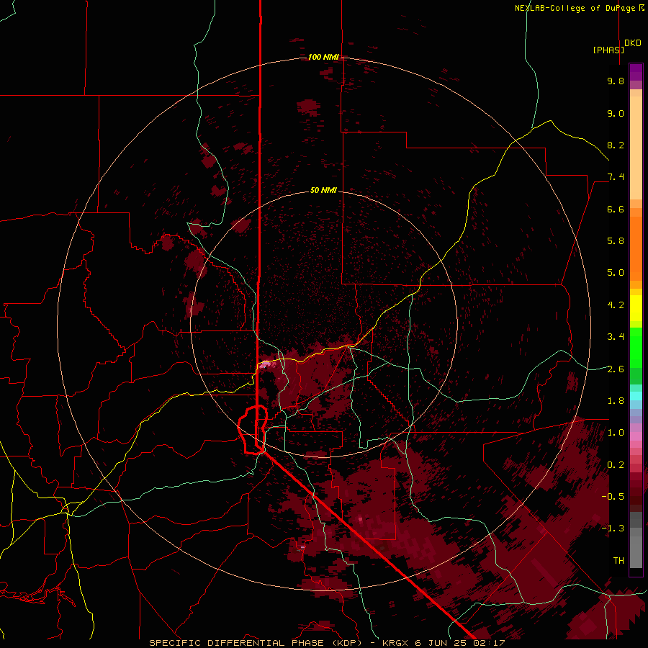The image size is (648, 648).
Task: Click the 50 NMI range ring label
Action: (x=323, y=190)
